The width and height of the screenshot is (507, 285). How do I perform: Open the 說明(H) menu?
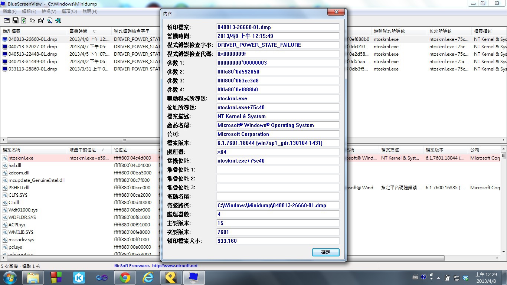coord(90,12)
